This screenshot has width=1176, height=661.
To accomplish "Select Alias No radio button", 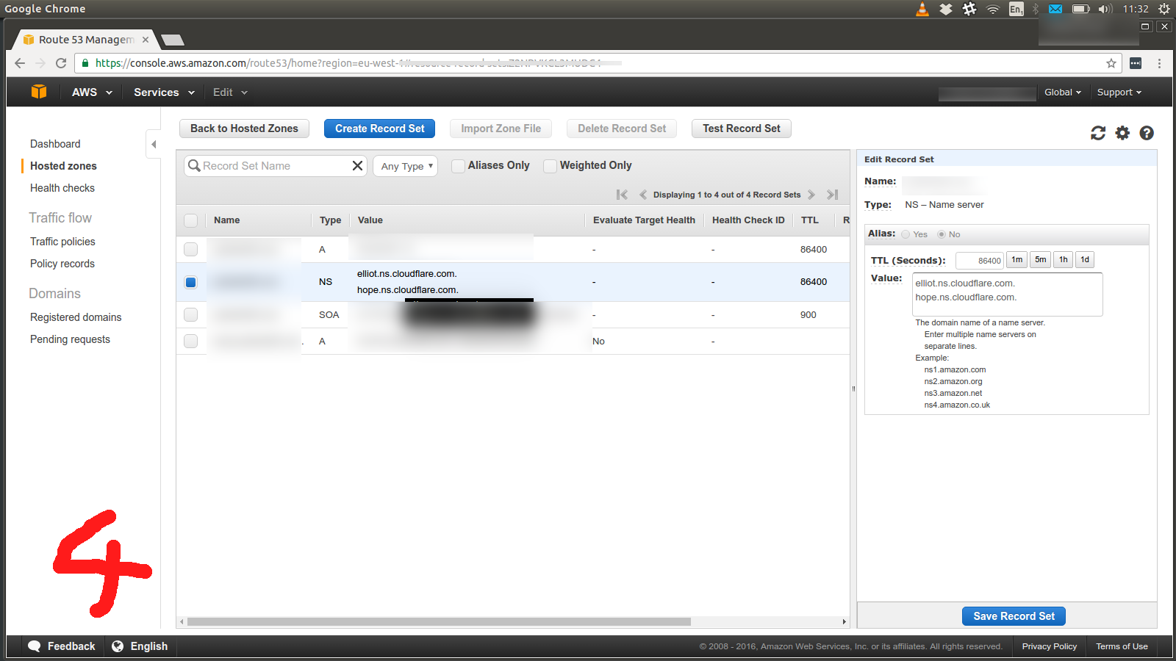I will [942, 234].
